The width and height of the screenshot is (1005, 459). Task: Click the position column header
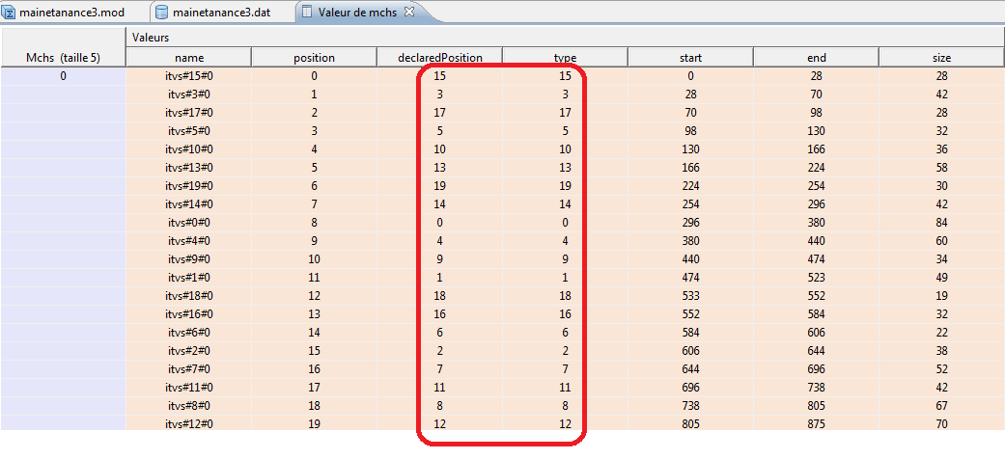click(314, 58)
